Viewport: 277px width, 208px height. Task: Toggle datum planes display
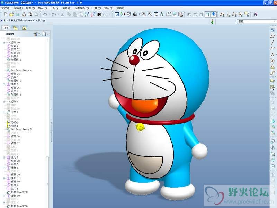click(222, 15)
